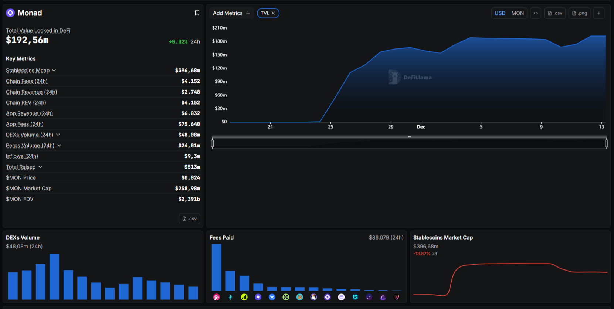Viewport: 614px width, 309px height.
Task: Click the last protocol icon under Fees Paid
Action: click(x=397, y=297)
